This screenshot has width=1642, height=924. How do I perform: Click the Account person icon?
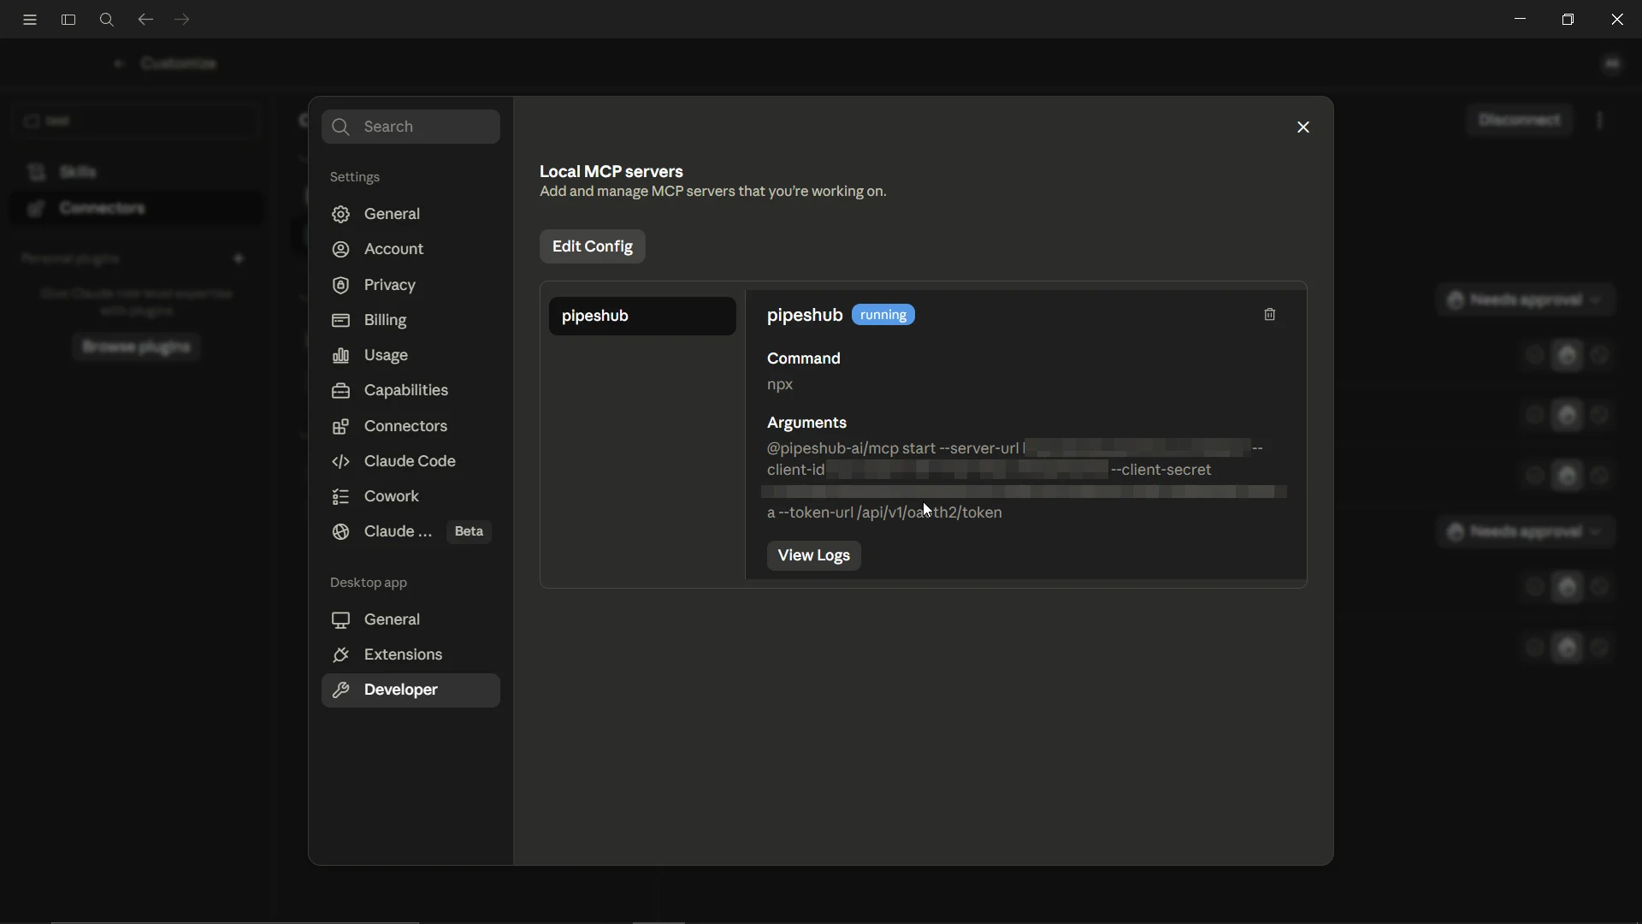tap(341, 249)
